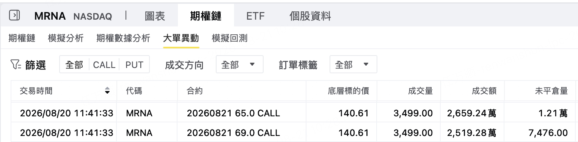Switch to the ETF tab

(255, 16)
